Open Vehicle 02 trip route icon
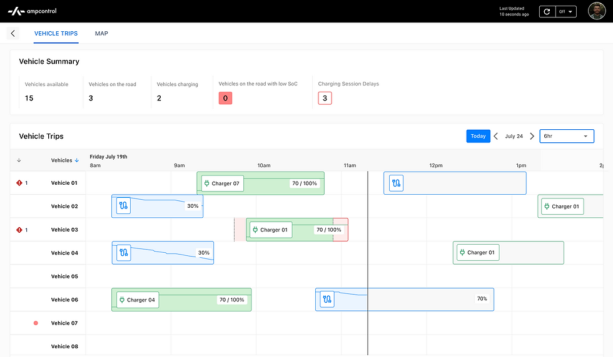 click(x=124, y=205)
